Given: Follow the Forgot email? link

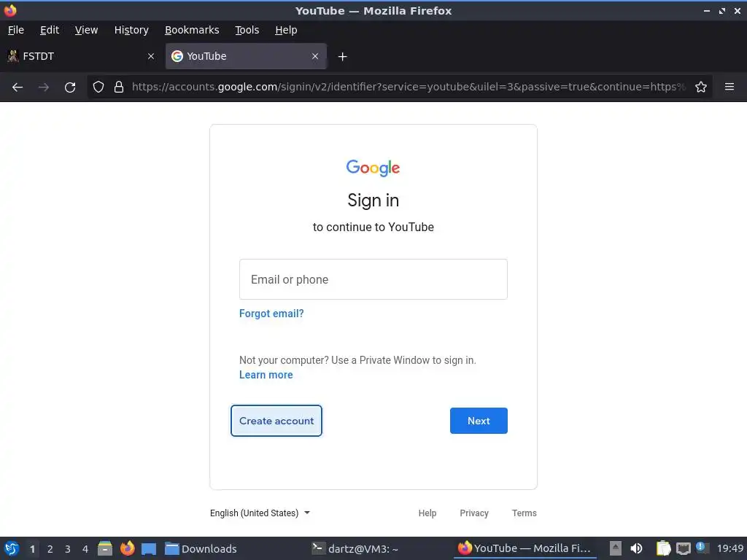Looking at the screenshot, I should point(271,314).
